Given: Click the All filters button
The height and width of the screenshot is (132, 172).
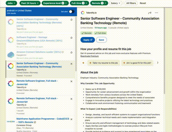Looking at the screenshot, I should (131, 3).
